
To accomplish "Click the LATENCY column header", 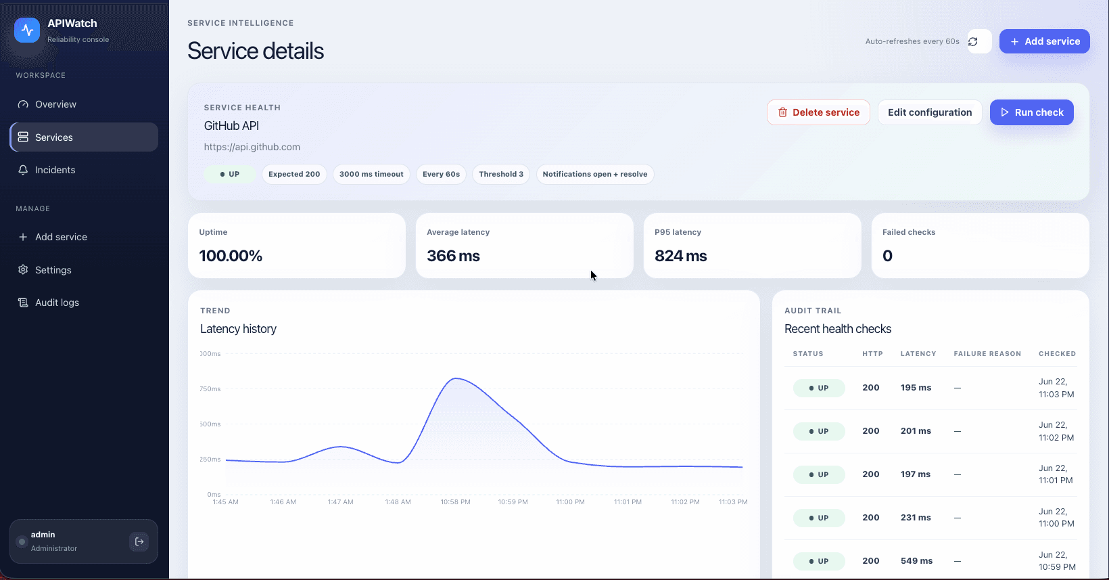I will (x=918, y=354).
